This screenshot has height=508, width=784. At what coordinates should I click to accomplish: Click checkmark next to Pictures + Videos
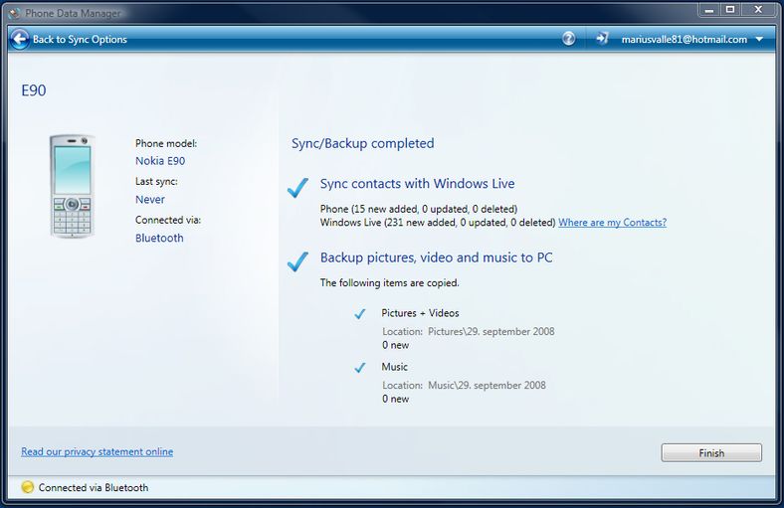pos(360,314)
